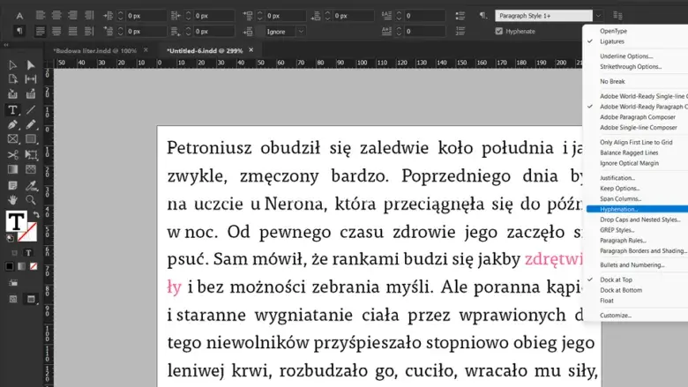The image size is (688, 387).
Task: Select the Gap tool
Action: pyautogui.click(x=31, y=79)
